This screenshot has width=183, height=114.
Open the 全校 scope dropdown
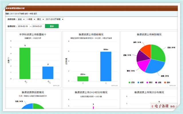[x=21, y=19]
